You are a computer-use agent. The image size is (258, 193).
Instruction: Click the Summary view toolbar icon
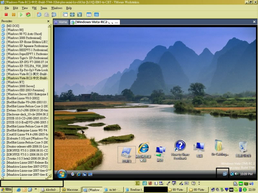point(89,14)
